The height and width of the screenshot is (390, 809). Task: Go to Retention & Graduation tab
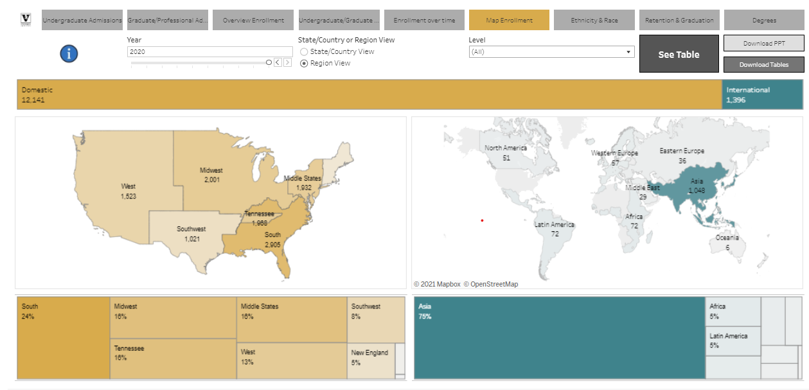tap(679, 21)
